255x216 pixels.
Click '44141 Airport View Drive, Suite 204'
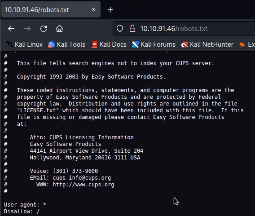point(87,151)
